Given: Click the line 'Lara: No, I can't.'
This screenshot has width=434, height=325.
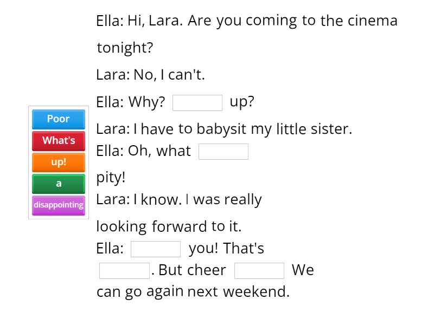Looking at the screenshot, I should 150,75.
